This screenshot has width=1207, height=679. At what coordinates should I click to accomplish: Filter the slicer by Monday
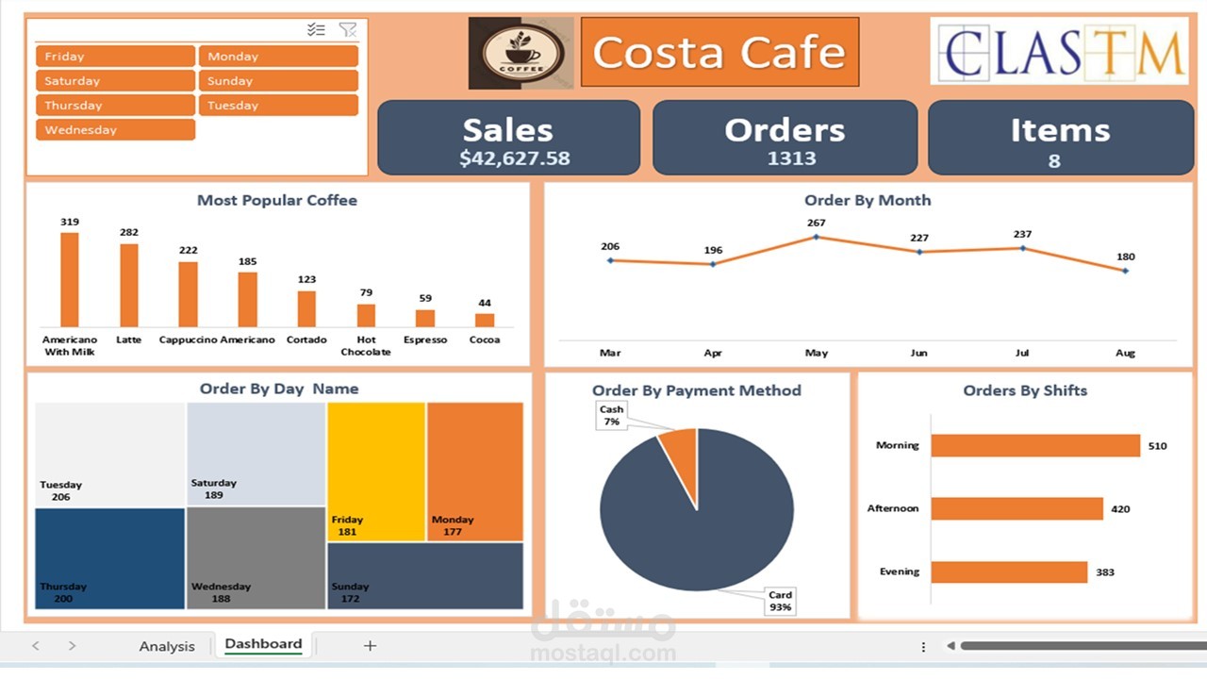pos(278,57)
